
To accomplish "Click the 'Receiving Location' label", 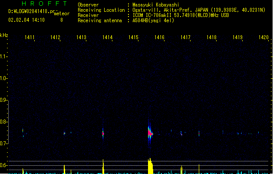I will [101, 10].
